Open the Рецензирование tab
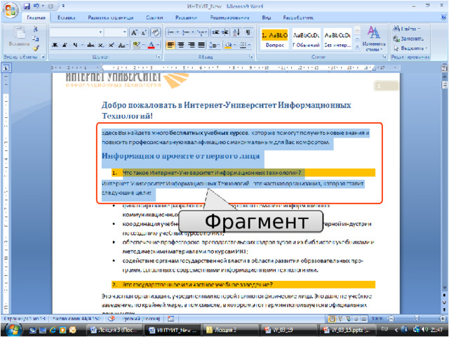This screenshot has height=337, width=449. (x=229, y=18)
